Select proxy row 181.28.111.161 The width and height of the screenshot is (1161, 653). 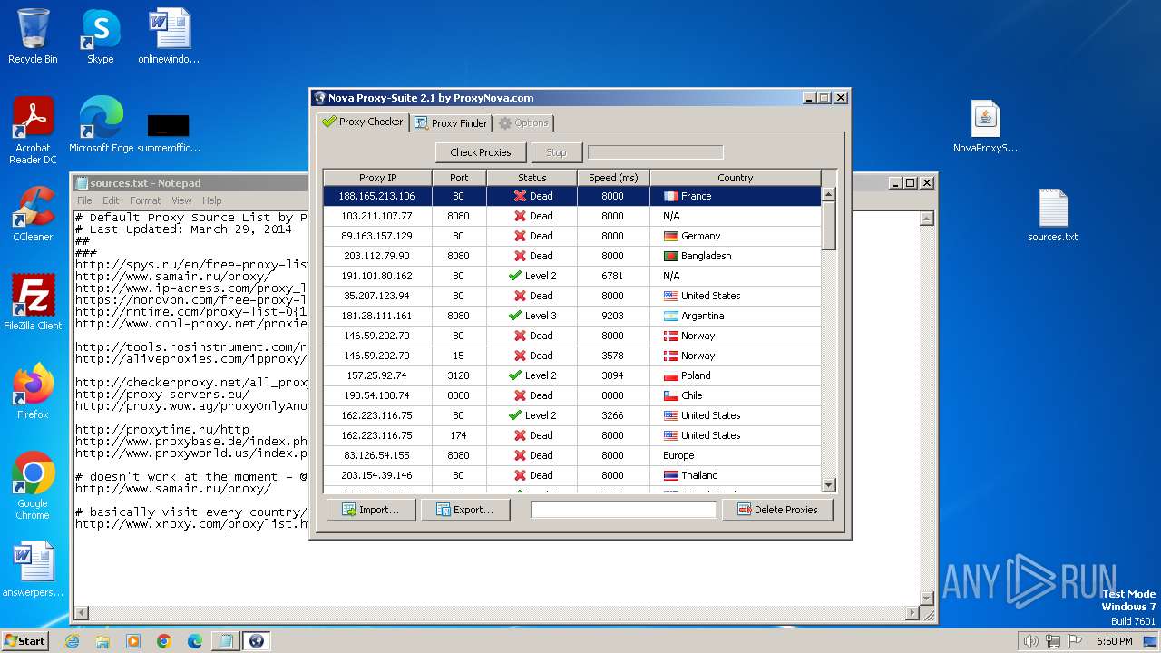point(572,316)
